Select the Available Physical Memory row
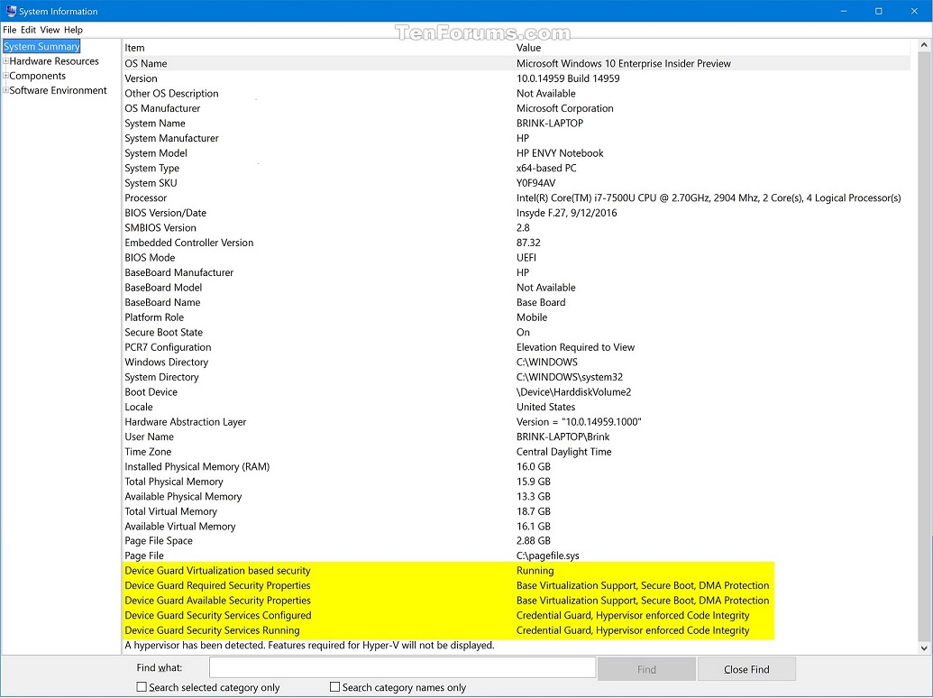 click(x=517, y=496)
